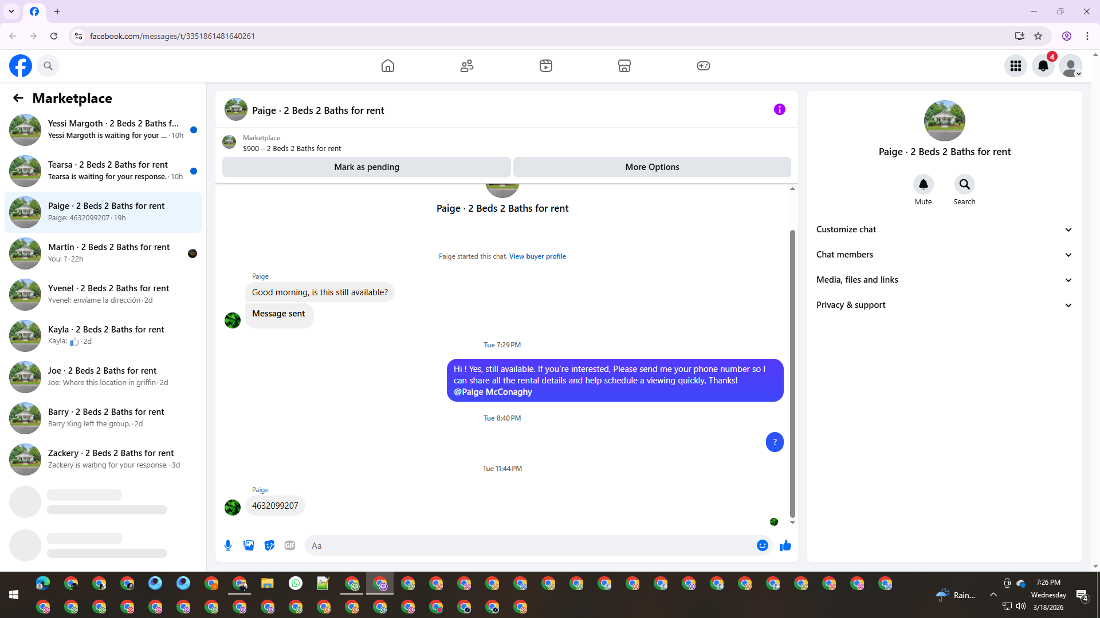The image size is (1100, 618).
Task: Open the sticker picker icon
Action: coord(269,545)
